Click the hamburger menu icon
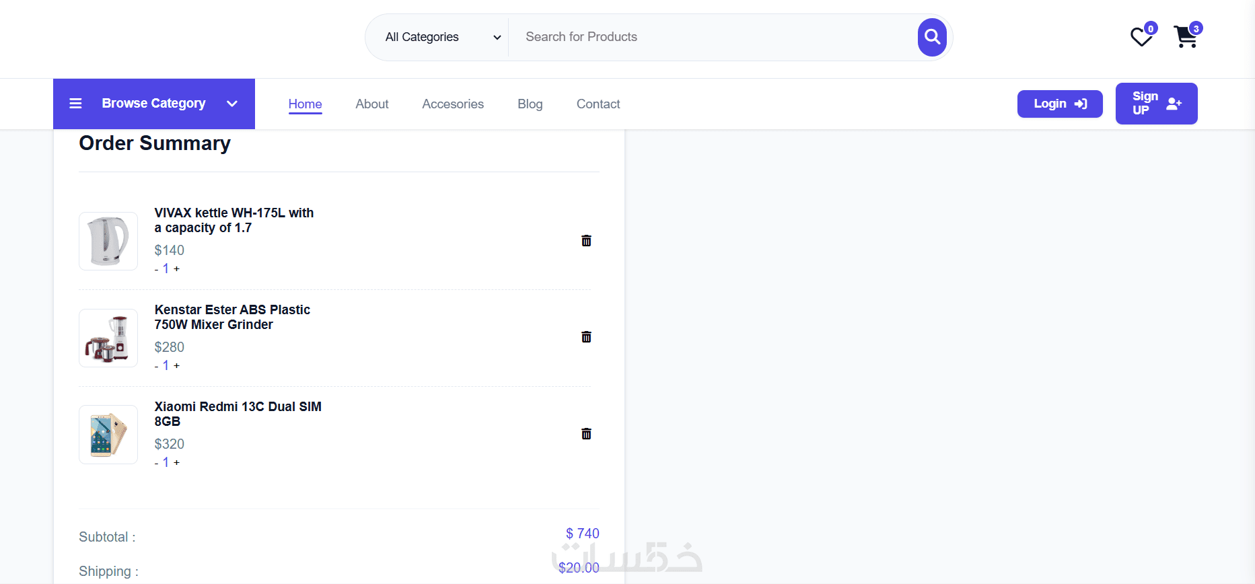 pyautogui.click(x=75, y=104)
